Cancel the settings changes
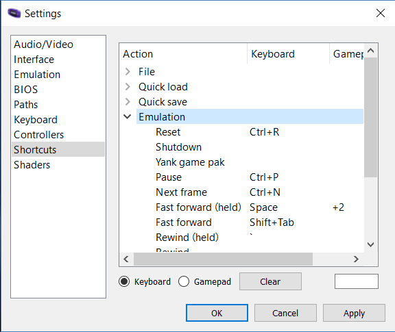The width and height of the screenshot is (395, 332). [x=285, y=313]
